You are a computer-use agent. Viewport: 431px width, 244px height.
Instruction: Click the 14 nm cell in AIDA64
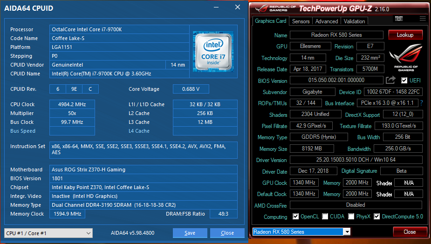pyautogui.click(x=178, y=65)
